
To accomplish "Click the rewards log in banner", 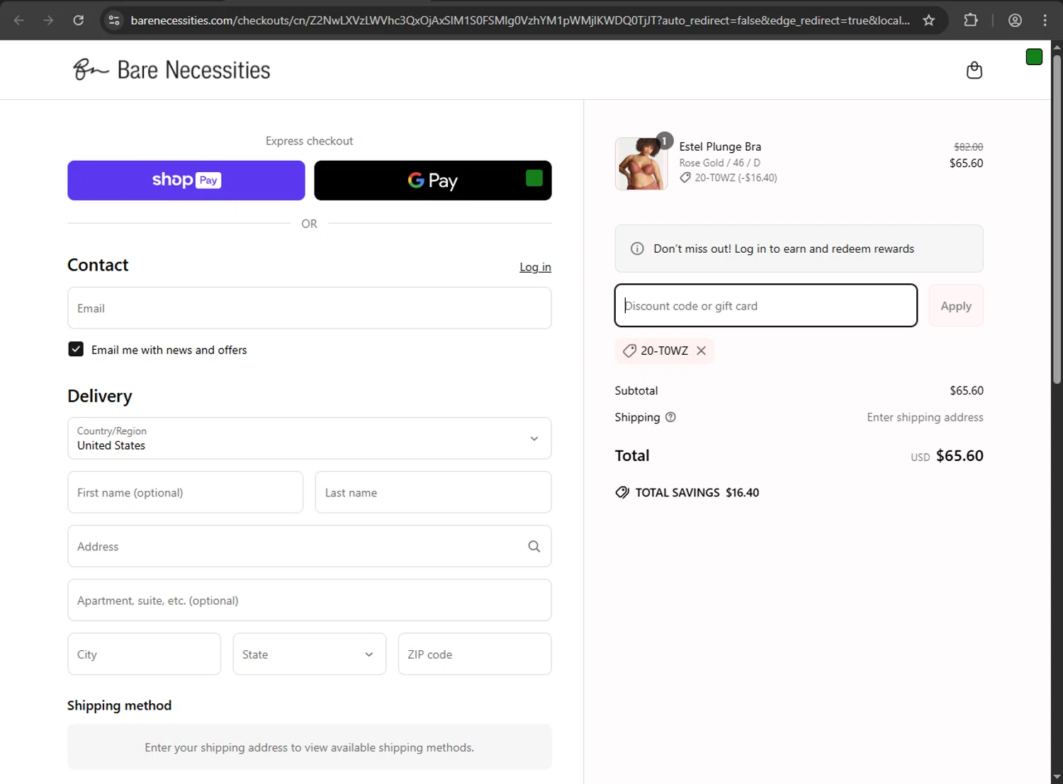I will click(x=799, y=249).
